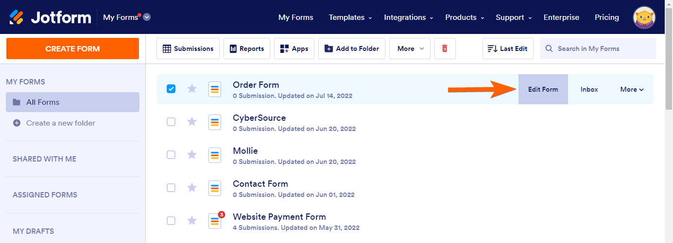The height and width of the screenshot is (243, 673).
Task: Select All Forms folder in sidebar
Action: coord(72,102)
